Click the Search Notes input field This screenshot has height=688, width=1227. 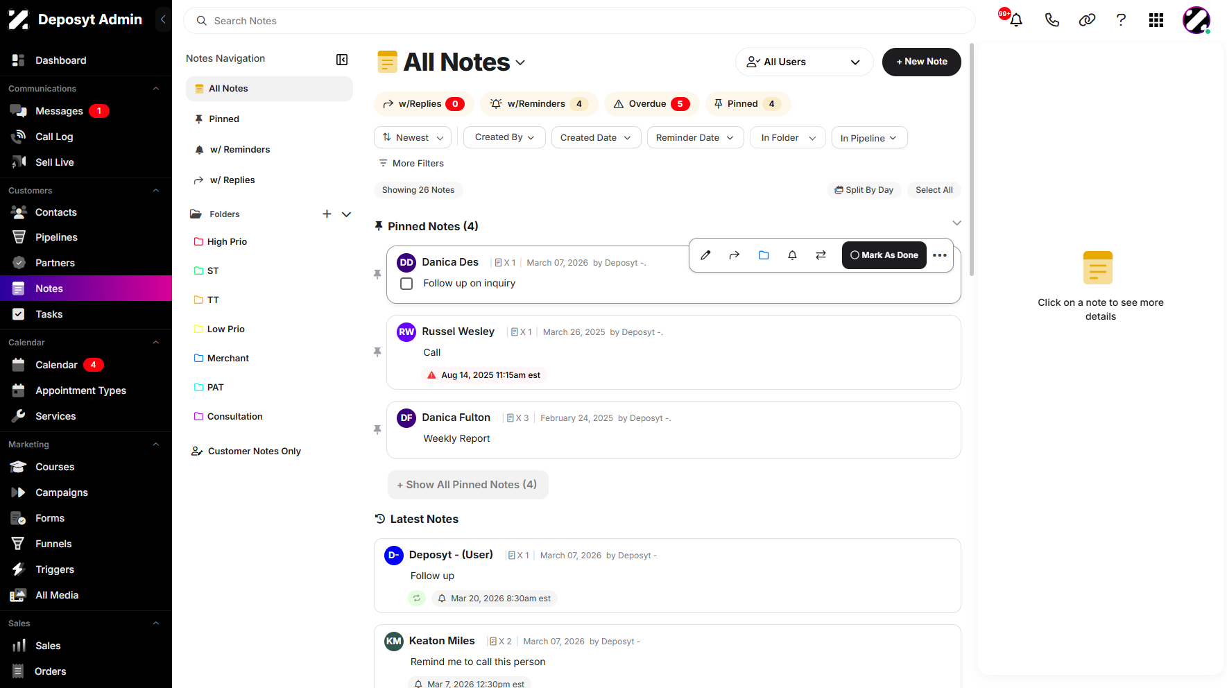[579, 21]
